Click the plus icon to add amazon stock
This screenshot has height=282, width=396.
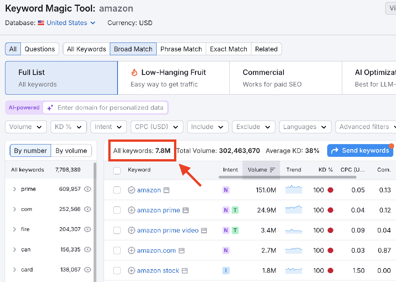coord(131,271)
